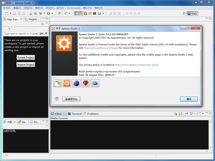Click the question mark help icon in About dialog
Image resolution: width=215 pixels, height=161 pixels.
[x=57, y=99]
